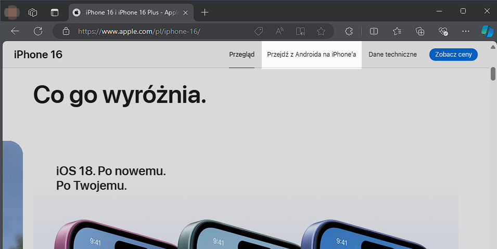
Task: Open the Workspaces icon
Action: [33, 12]
